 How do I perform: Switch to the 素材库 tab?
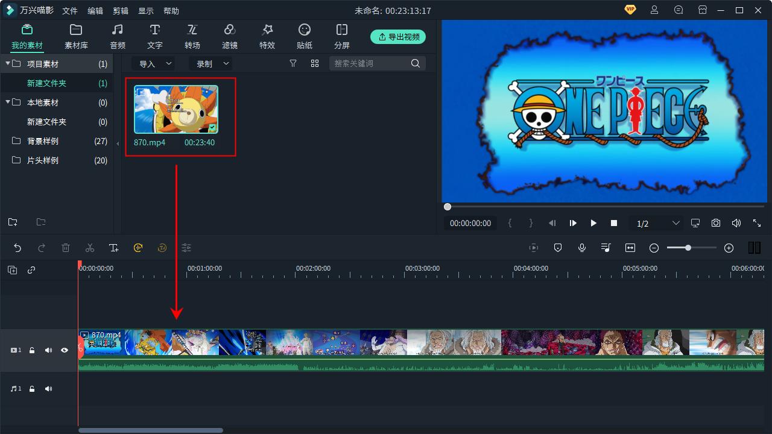(75, 35)
